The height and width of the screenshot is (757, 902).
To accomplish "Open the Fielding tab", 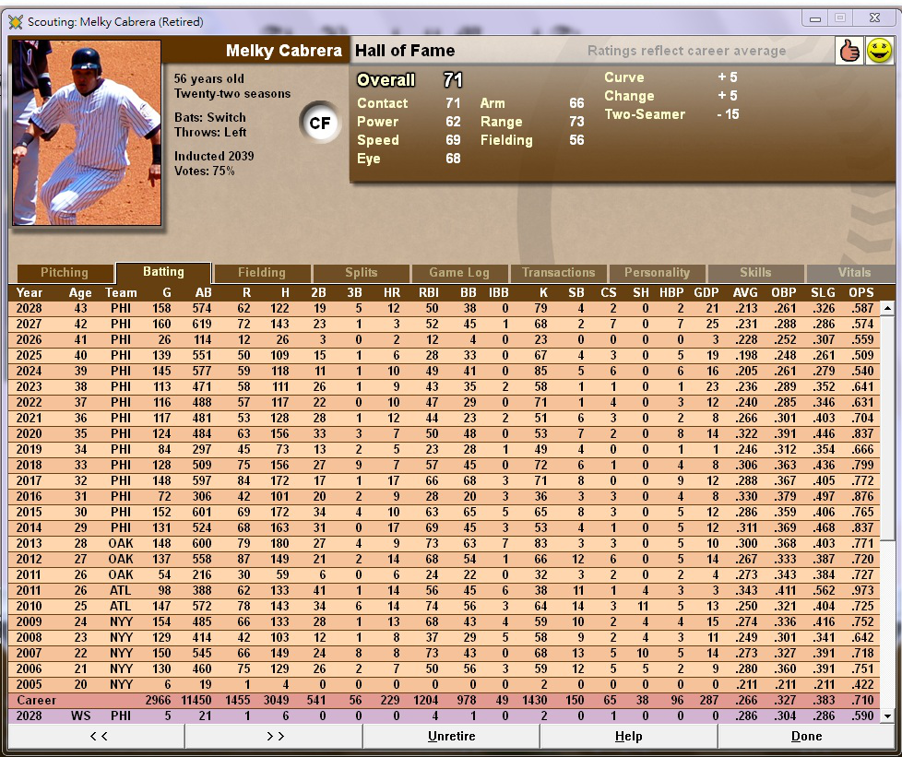I will click(x=262, y=273).
